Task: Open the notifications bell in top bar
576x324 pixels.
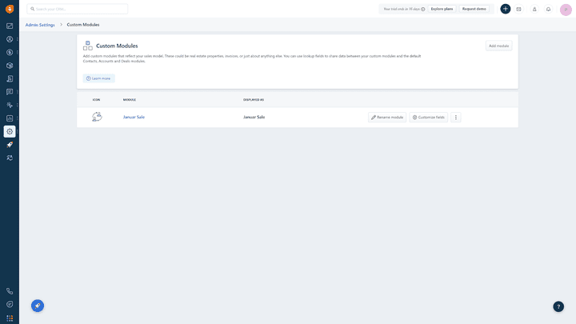Action: click(548, 9)
